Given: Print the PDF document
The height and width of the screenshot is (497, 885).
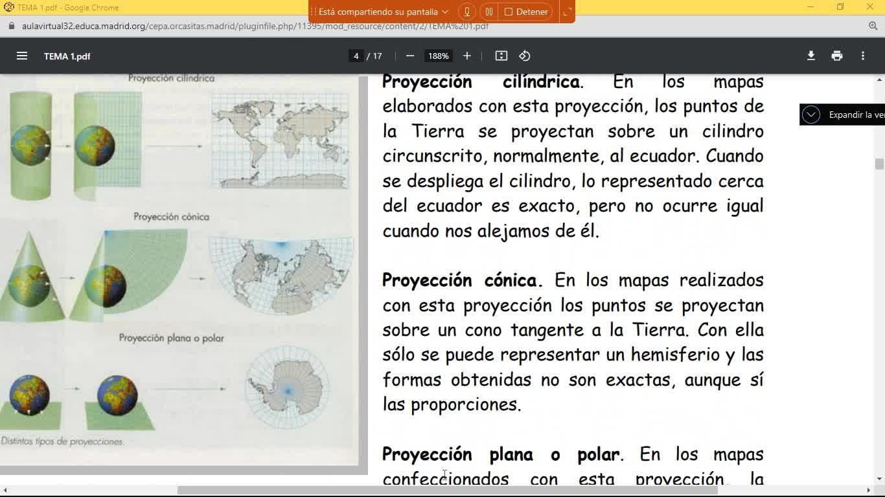Looking at the screenshot, I should pos(836,56).
